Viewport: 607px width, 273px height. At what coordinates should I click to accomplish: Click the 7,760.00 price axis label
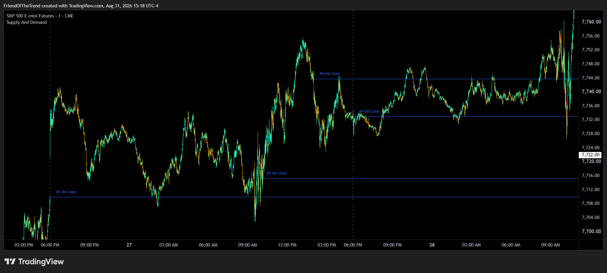(591, 22)
